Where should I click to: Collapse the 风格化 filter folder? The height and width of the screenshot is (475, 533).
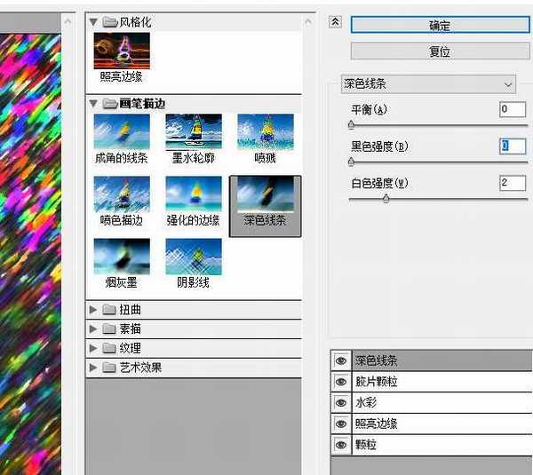94,21
